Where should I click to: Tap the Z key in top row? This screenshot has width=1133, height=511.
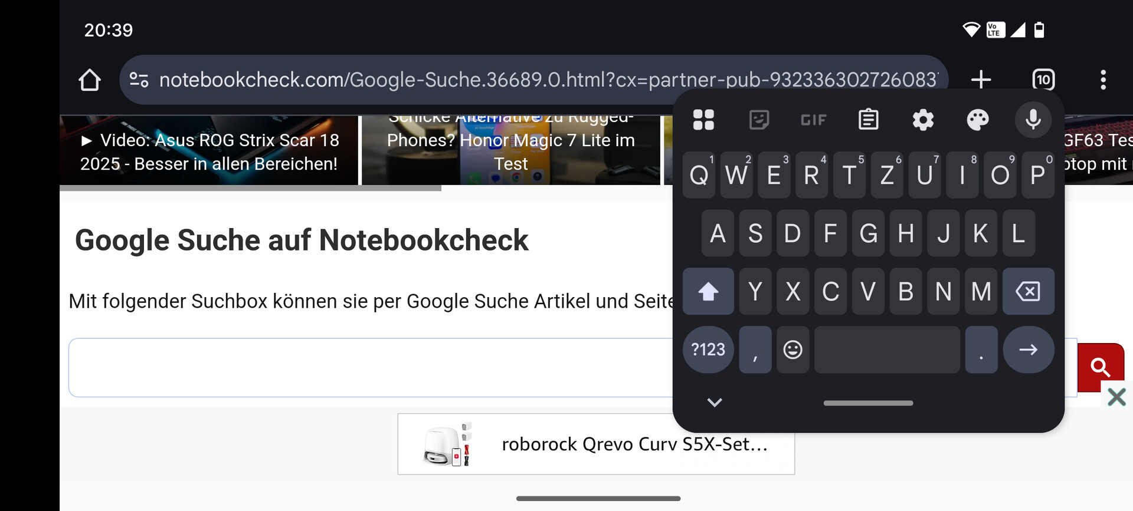point(887,175)
